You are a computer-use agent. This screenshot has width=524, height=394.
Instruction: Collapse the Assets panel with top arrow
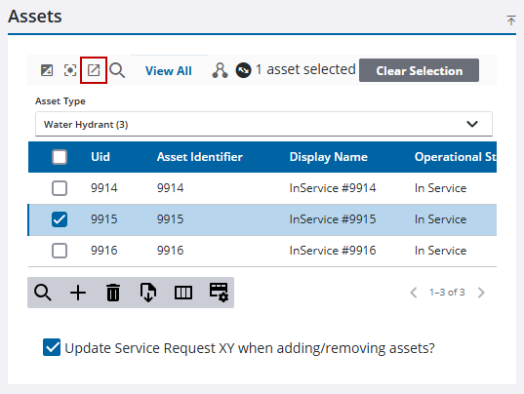point(511,20)
